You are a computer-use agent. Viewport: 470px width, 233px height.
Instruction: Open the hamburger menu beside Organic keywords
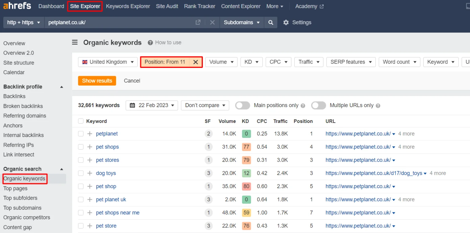75,42
